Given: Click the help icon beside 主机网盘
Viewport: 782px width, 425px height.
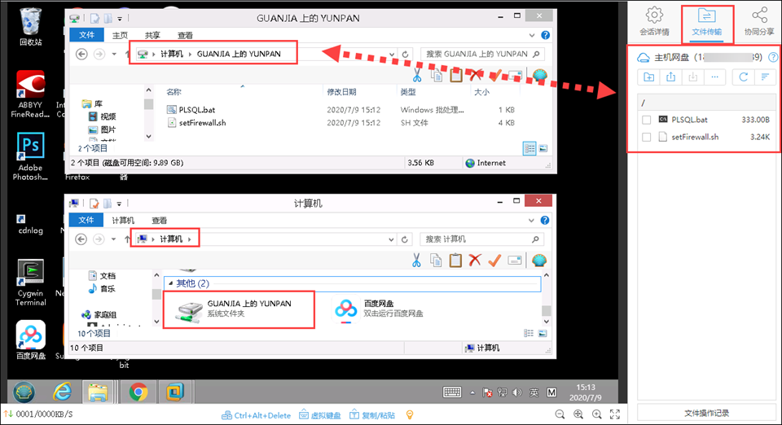Looking at the screenshot, I should pos(773,57).
